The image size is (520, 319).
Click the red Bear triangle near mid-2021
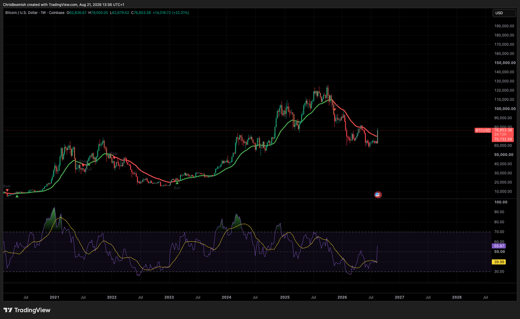point(83,165)
